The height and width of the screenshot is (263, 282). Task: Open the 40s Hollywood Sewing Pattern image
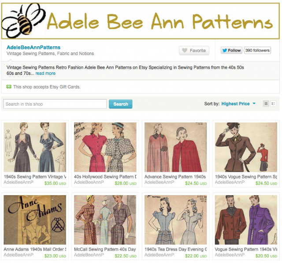[x=105, y=147]
